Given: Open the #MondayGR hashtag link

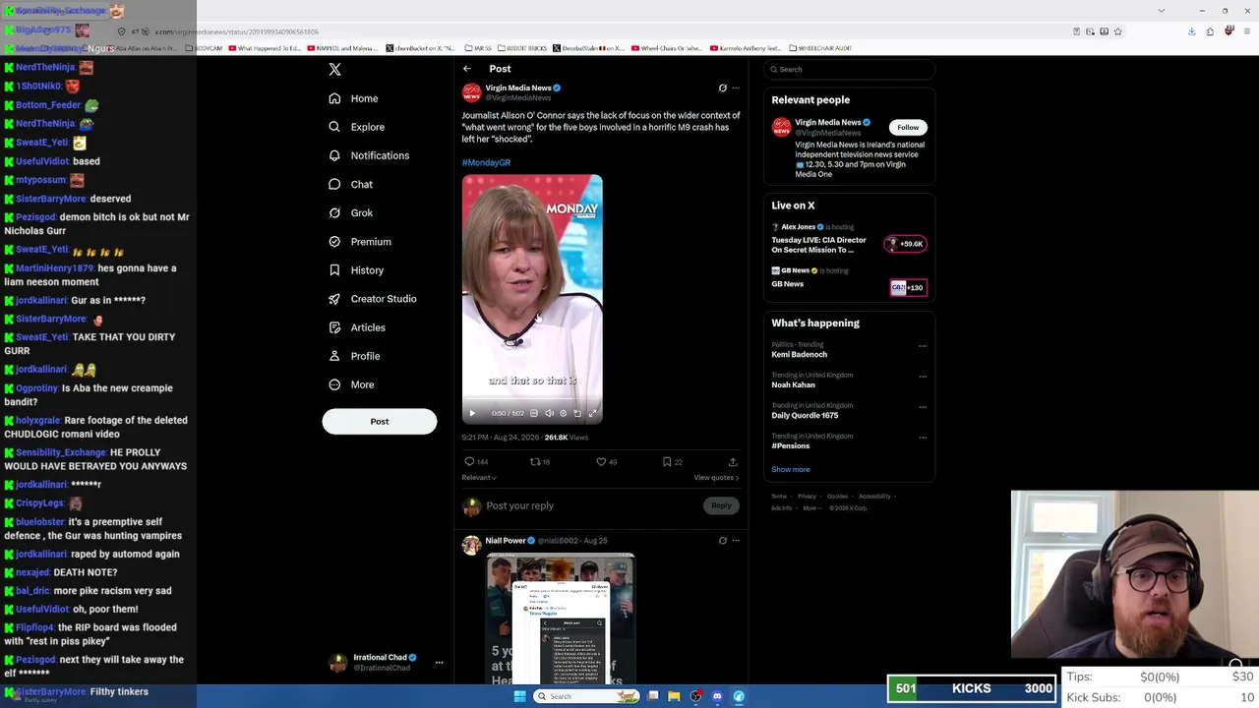Looking at the screenshot, I should point(486,162).
